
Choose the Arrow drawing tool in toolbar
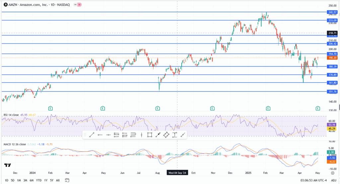click(158, 135)
